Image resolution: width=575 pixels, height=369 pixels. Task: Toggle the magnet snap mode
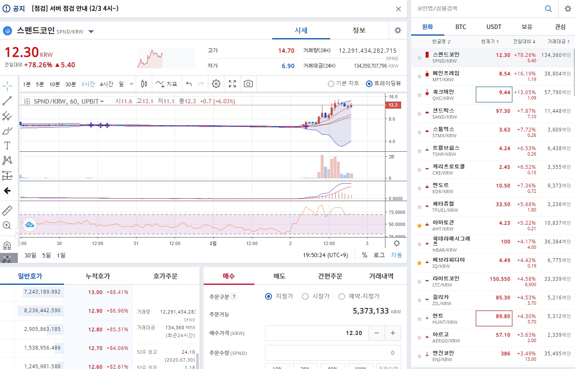coord(7,245)
